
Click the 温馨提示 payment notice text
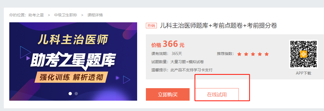coord(182,70)
